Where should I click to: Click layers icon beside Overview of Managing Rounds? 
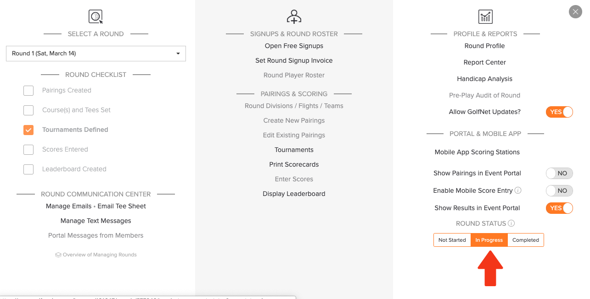pyautogui.click(x=58, y=255)
